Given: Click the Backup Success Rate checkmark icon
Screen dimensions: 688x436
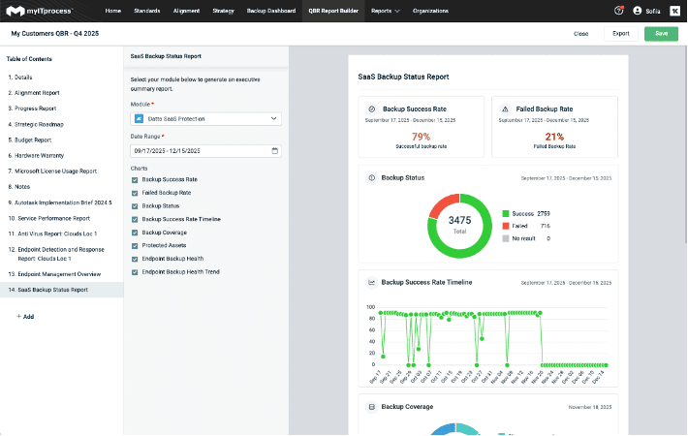Looking at the screenshot, I should [x=372, y=109].
